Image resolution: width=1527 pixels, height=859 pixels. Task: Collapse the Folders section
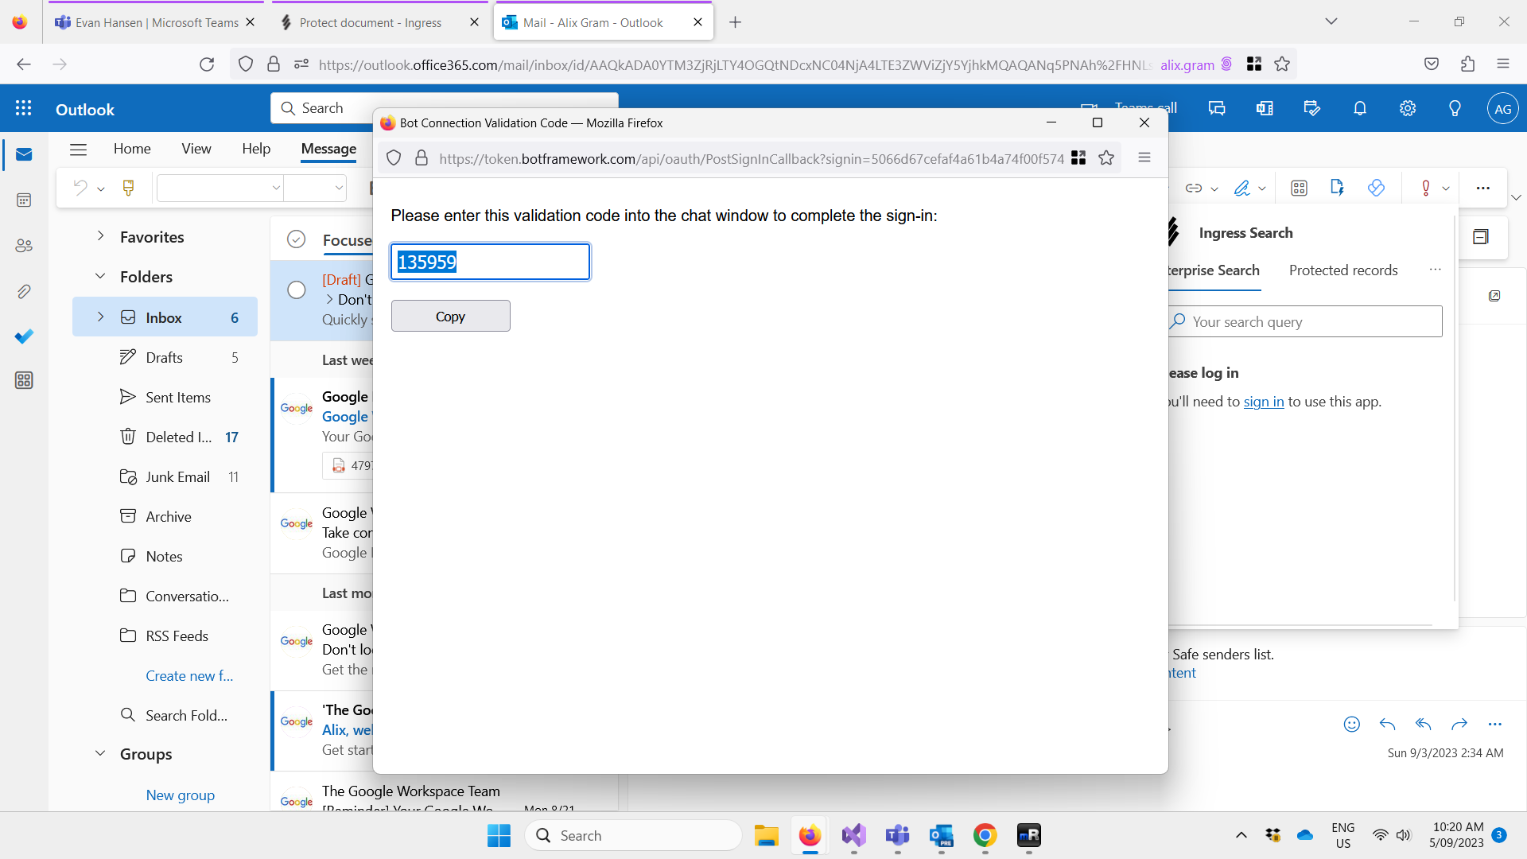click(100, 276)
